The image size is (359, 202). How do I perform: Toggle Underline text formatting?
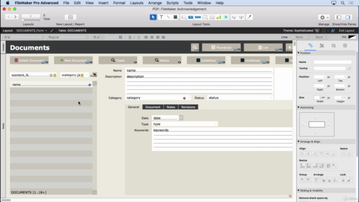pyautogui.click(x=139, y=37)
